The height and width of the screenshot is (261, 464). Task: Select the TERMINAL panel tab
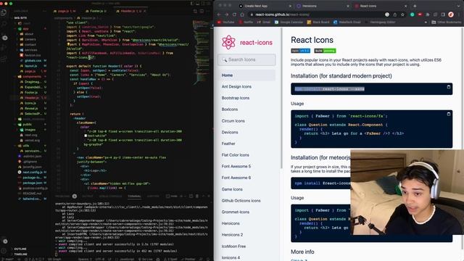tap(134, 196)
